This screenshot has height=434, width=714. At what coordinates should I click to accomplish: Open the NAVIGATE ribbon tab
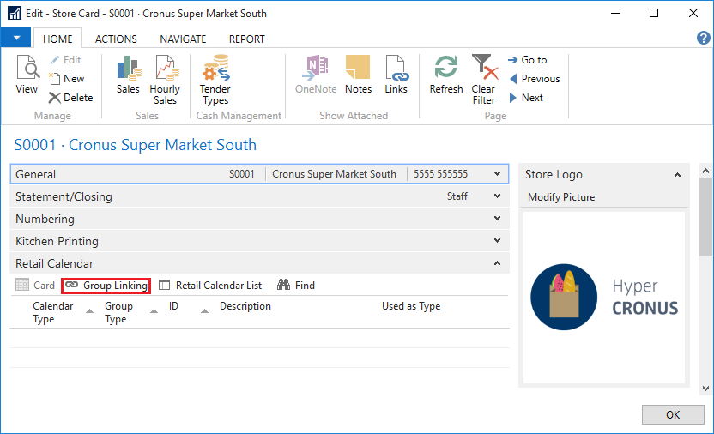point(183,39)
